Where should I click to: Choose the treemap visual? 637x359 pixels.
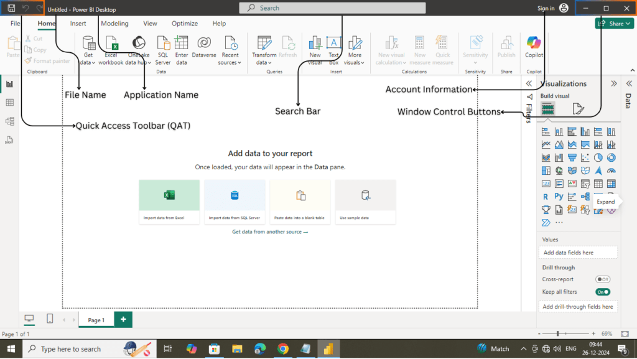[x=546, y=170]
